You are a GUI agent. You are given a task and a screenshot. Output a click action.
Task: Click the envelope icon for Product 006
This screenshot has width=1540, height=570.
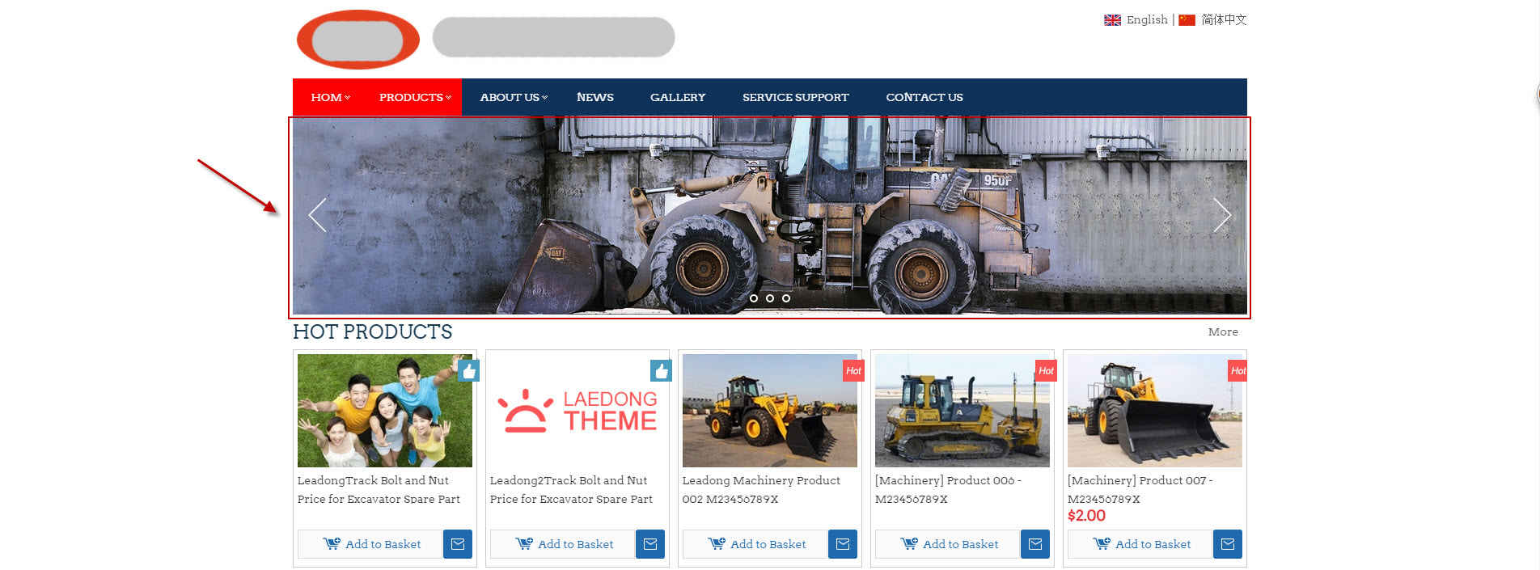coord(1035,544)
